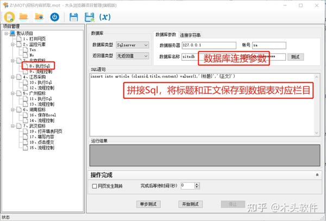Click document icon beside 4、江苏采购

click(19, 77)
